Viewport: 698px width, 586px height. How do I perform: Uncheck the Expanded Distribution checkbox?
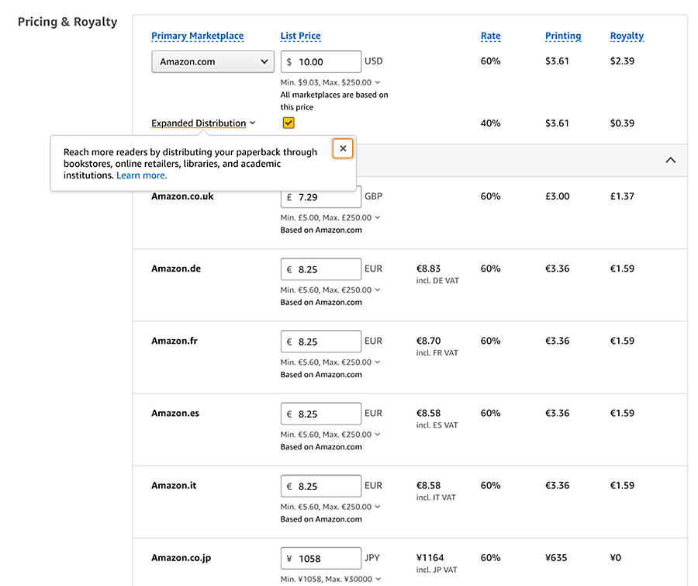pyautogui.click(x=289, y=123)
